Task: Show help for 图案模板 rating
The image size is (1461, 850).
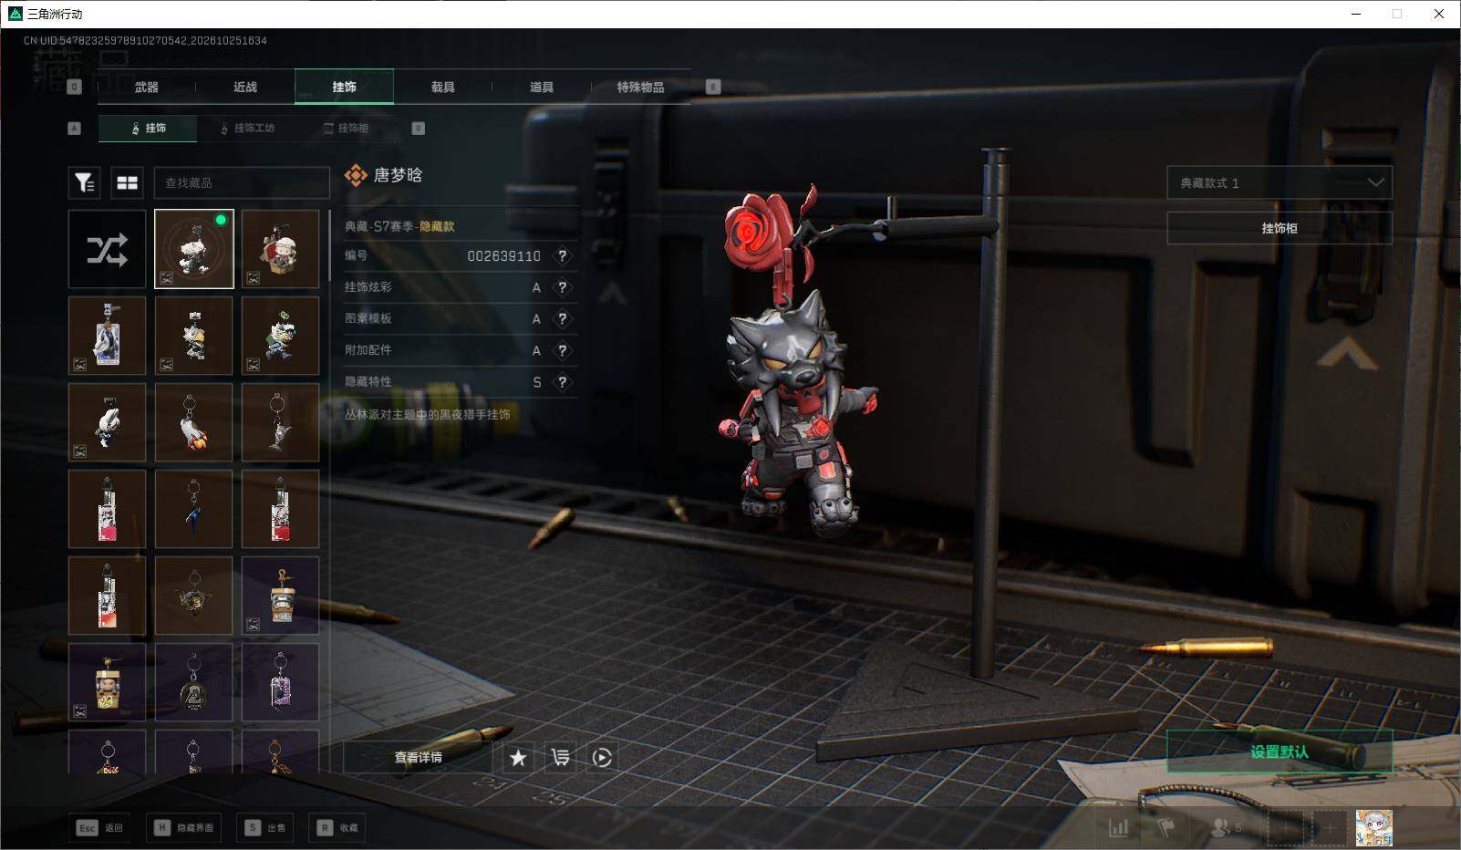Action: 563,319
